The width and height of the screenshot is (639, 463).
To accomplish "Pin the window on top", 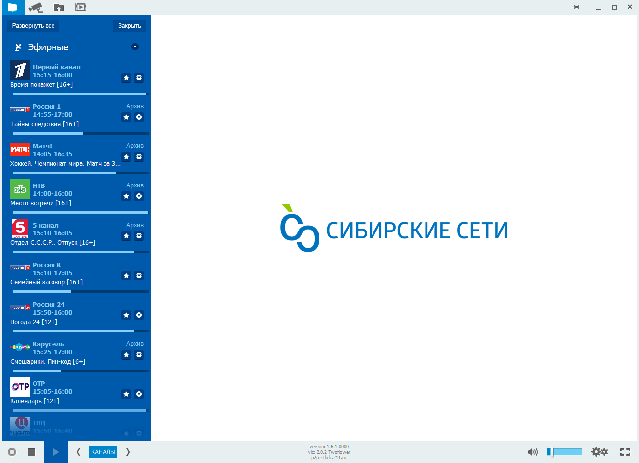I will click(x=575, y=7).
